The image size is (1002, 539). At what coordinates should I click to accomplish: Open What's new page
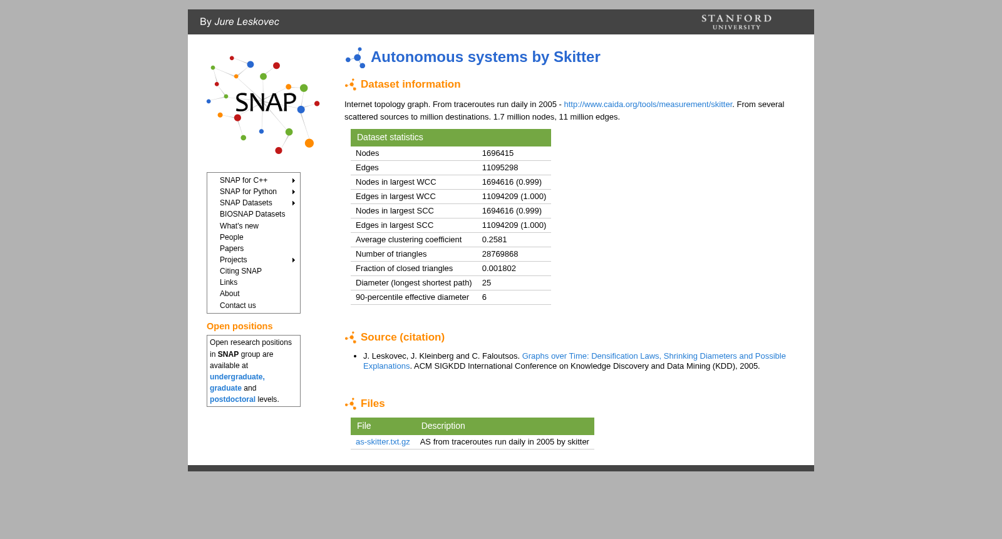239,226
